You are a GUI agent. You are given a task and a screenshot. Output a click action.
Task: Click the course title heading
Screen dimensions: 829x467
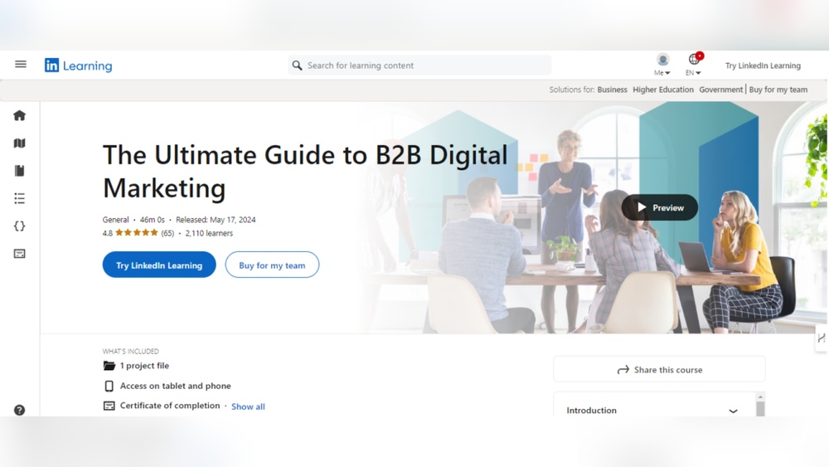(x=305, y=172)
